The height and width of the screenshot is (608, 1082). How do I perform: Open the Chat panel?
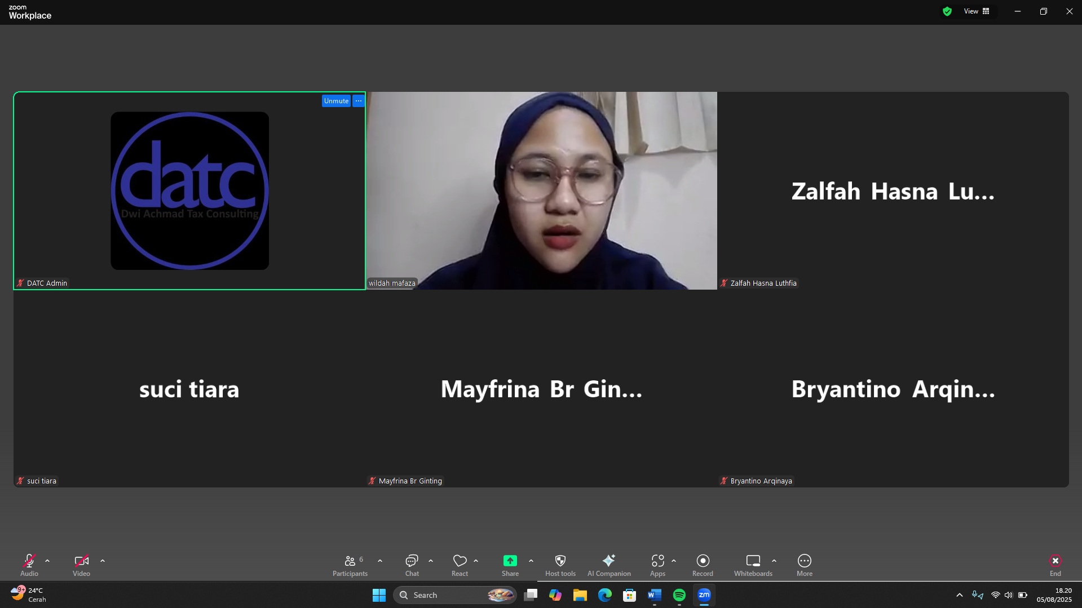pyautogui.click(x=412, y=565)
